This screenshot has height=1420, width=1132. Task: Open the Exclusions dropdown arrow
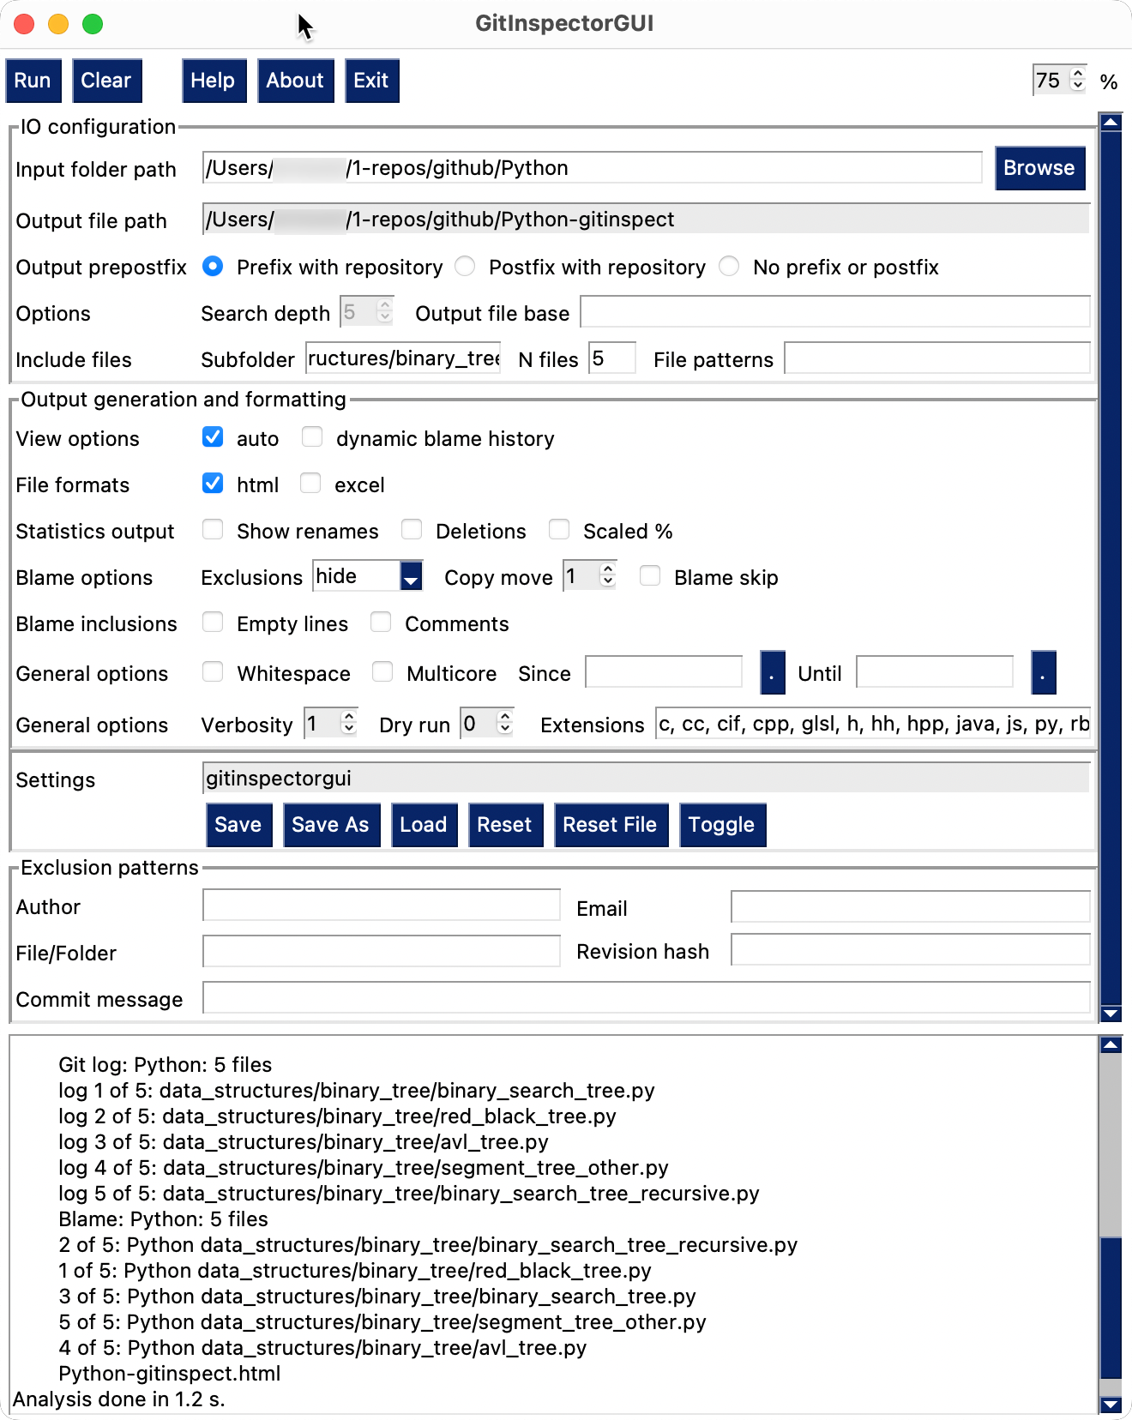pos(412,576)
